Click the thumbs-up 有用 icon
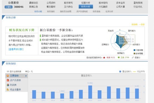 click(x=104, y=58)
